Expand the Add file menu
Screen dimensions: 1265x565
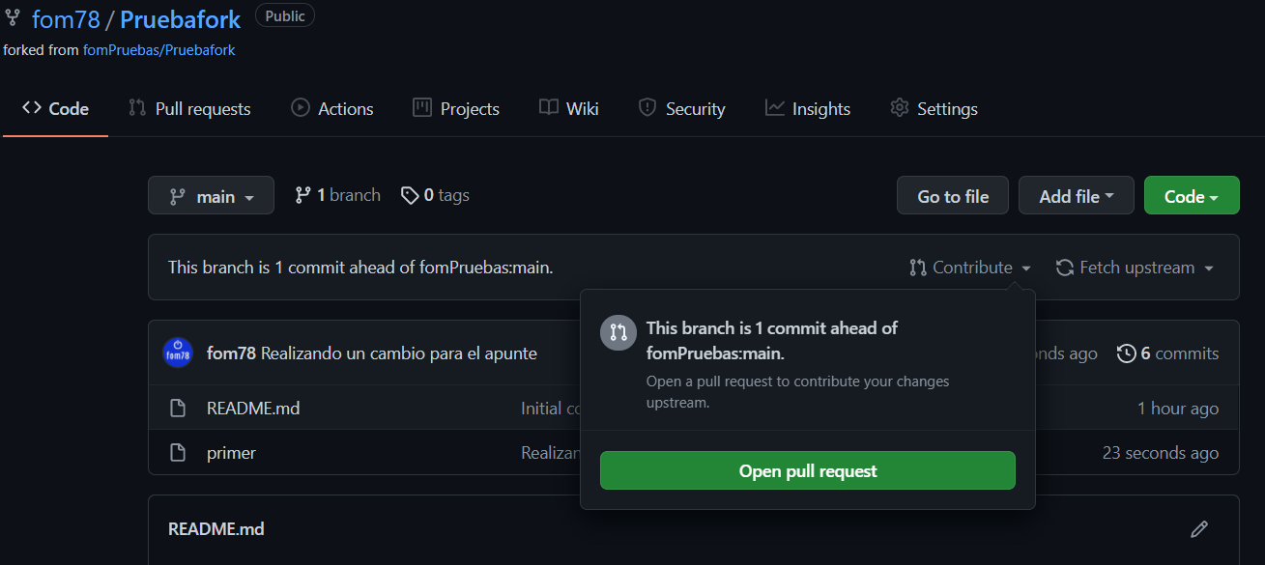pyautogui.click(x=1076, y=194)
